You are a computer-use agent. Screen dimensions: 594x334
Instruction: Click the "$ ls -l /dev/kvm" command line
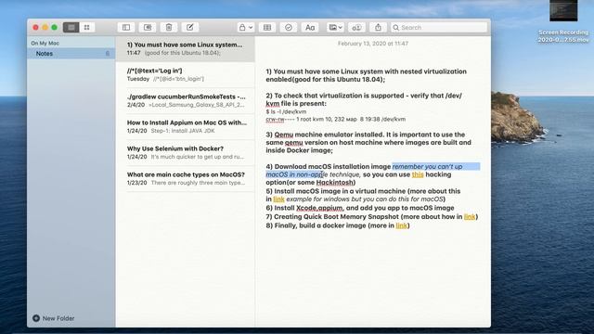pyautogui.click(x=286, y=111)
